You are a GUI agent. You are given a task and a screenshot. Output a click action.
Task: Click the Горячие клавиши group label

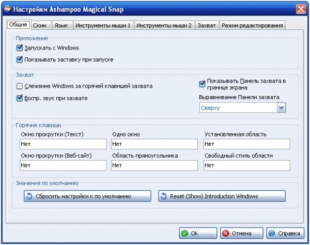click(39, 125)
